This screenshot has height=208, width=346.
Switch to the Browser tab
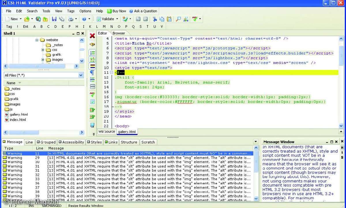tap(119, 33)
